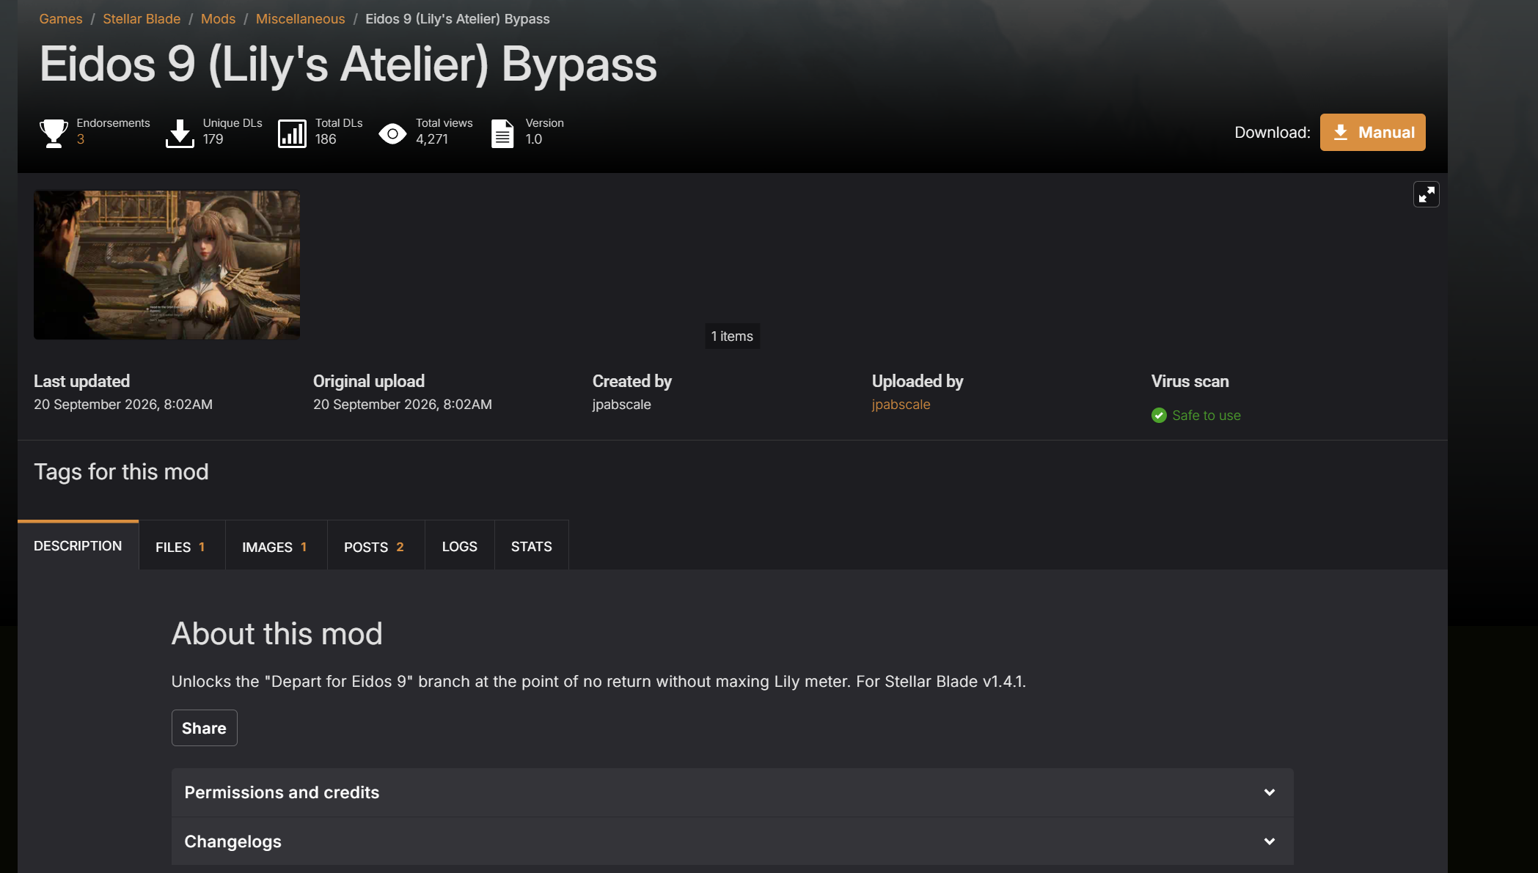The width and height of the screenshot is (1538, 873).
Task: Click the green Safe to use checkmark
Action: [x=1159, y=416]
